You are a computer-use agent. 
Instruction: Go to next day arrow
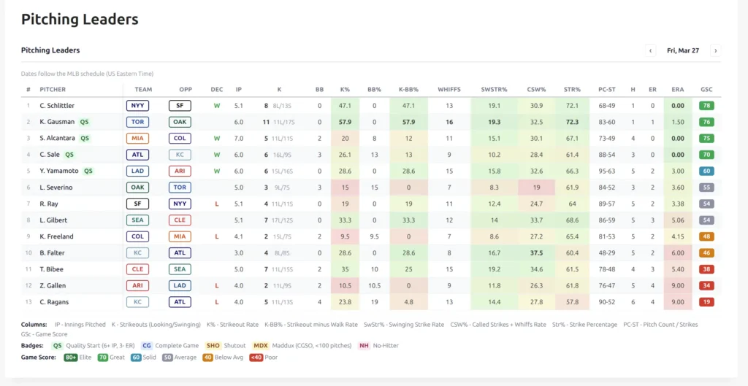tap(715, 50)
